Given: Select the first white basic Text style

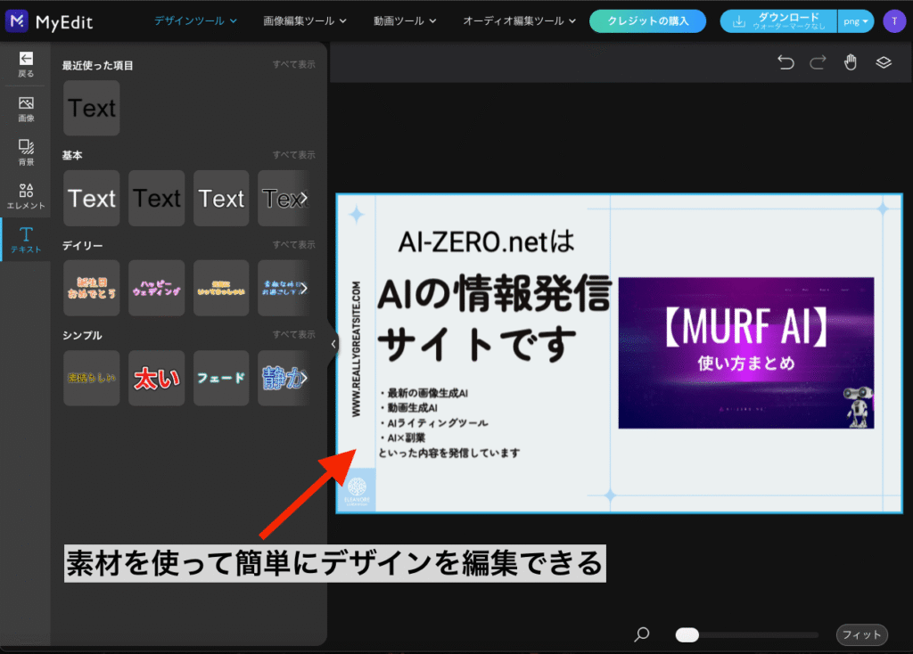Looking at the screenshot, I should point(92,199).
